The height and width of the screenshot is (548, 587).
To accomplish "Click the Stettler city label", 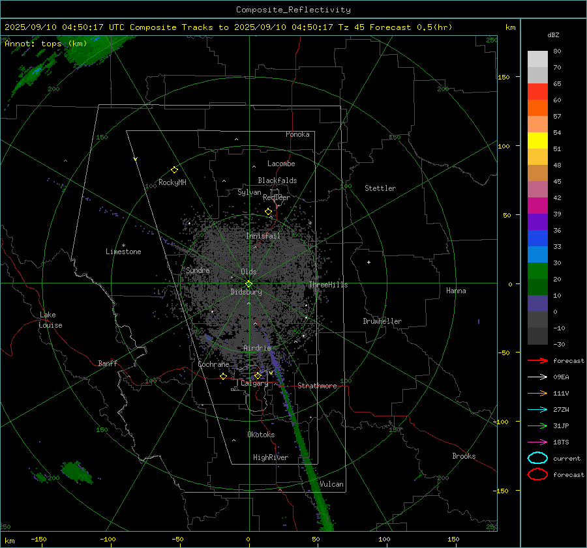I will point(380,188).
